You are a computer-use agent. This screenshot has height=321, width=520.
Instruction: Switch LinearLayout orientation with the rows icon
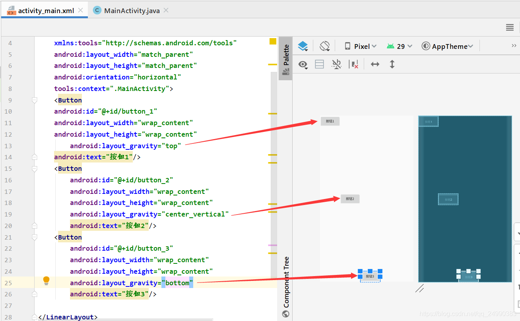tap(320, 64)
